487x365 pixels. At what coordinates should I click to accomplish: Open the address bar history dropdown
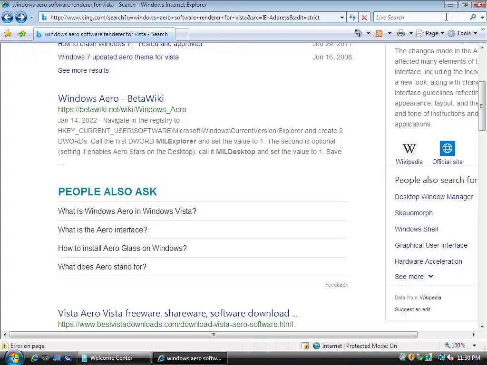(x=342, y=18)
